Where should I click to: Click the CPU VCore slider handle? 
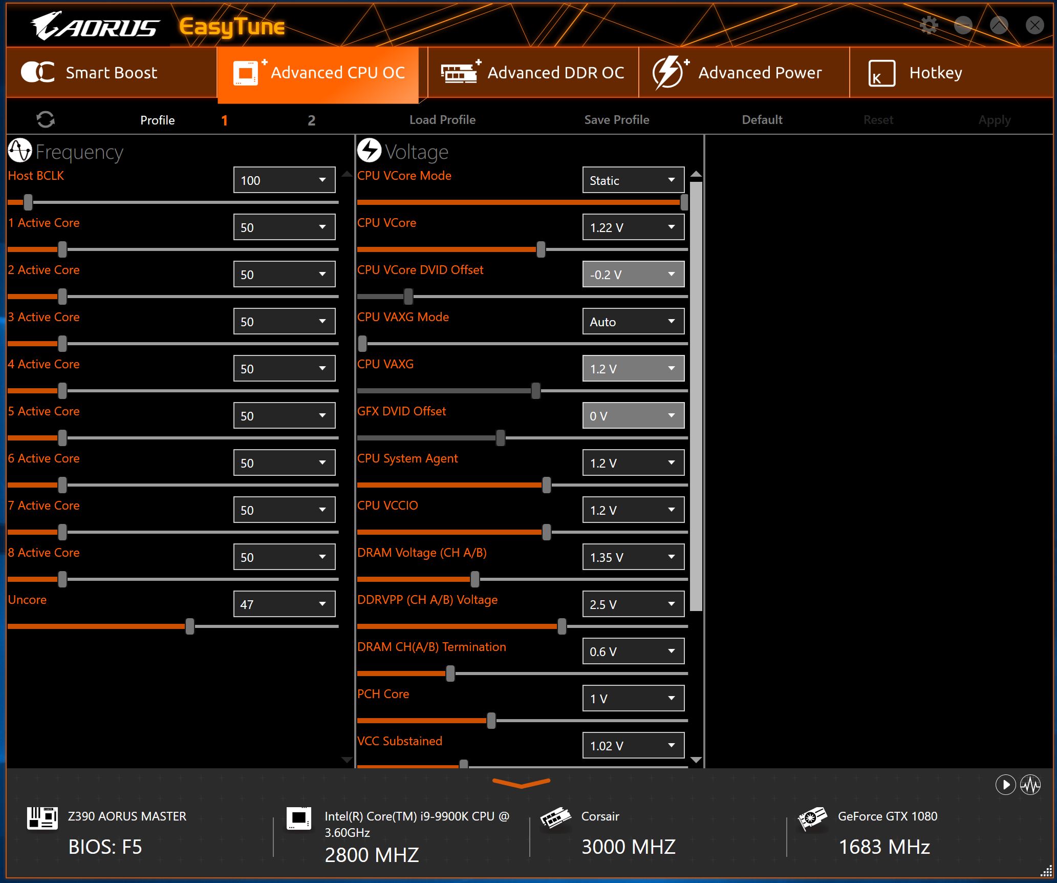coord(541,249)
